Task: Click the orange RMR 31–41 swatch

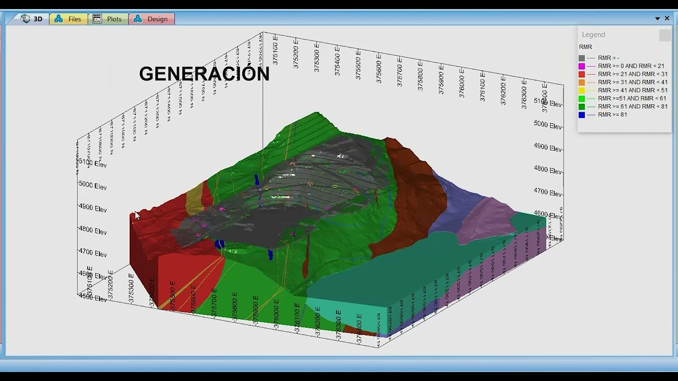Action: (582, 83)
